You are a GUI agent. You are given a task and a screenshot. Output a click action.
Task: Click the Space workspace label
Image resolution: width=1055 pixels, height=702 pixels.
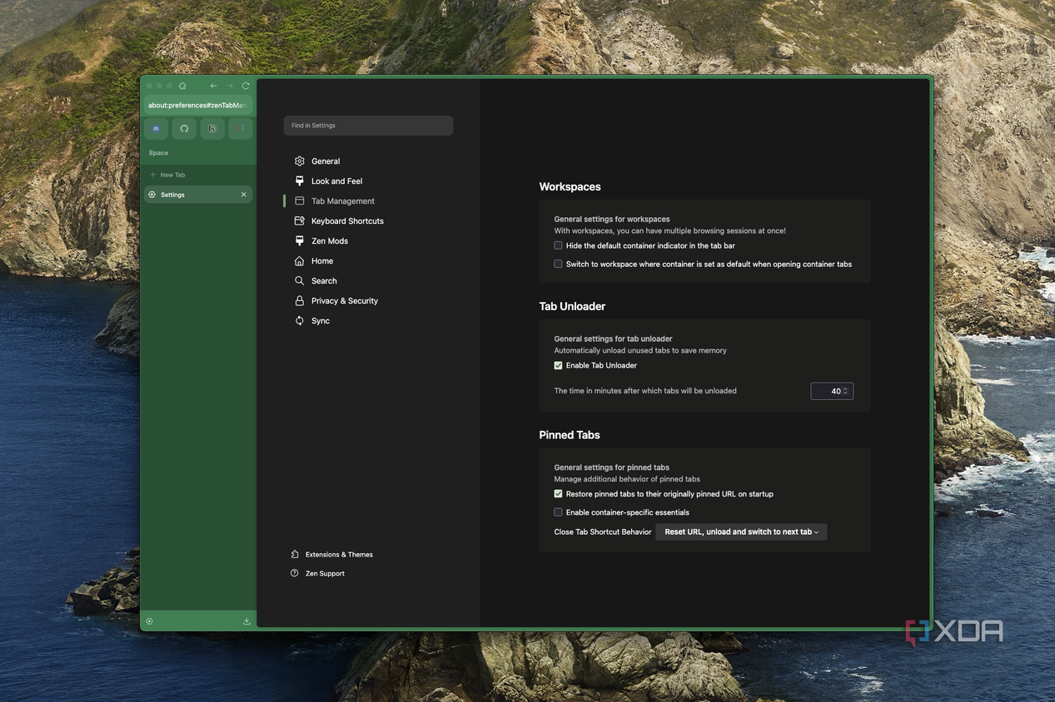pyautogui.click(x=158, y=153)
